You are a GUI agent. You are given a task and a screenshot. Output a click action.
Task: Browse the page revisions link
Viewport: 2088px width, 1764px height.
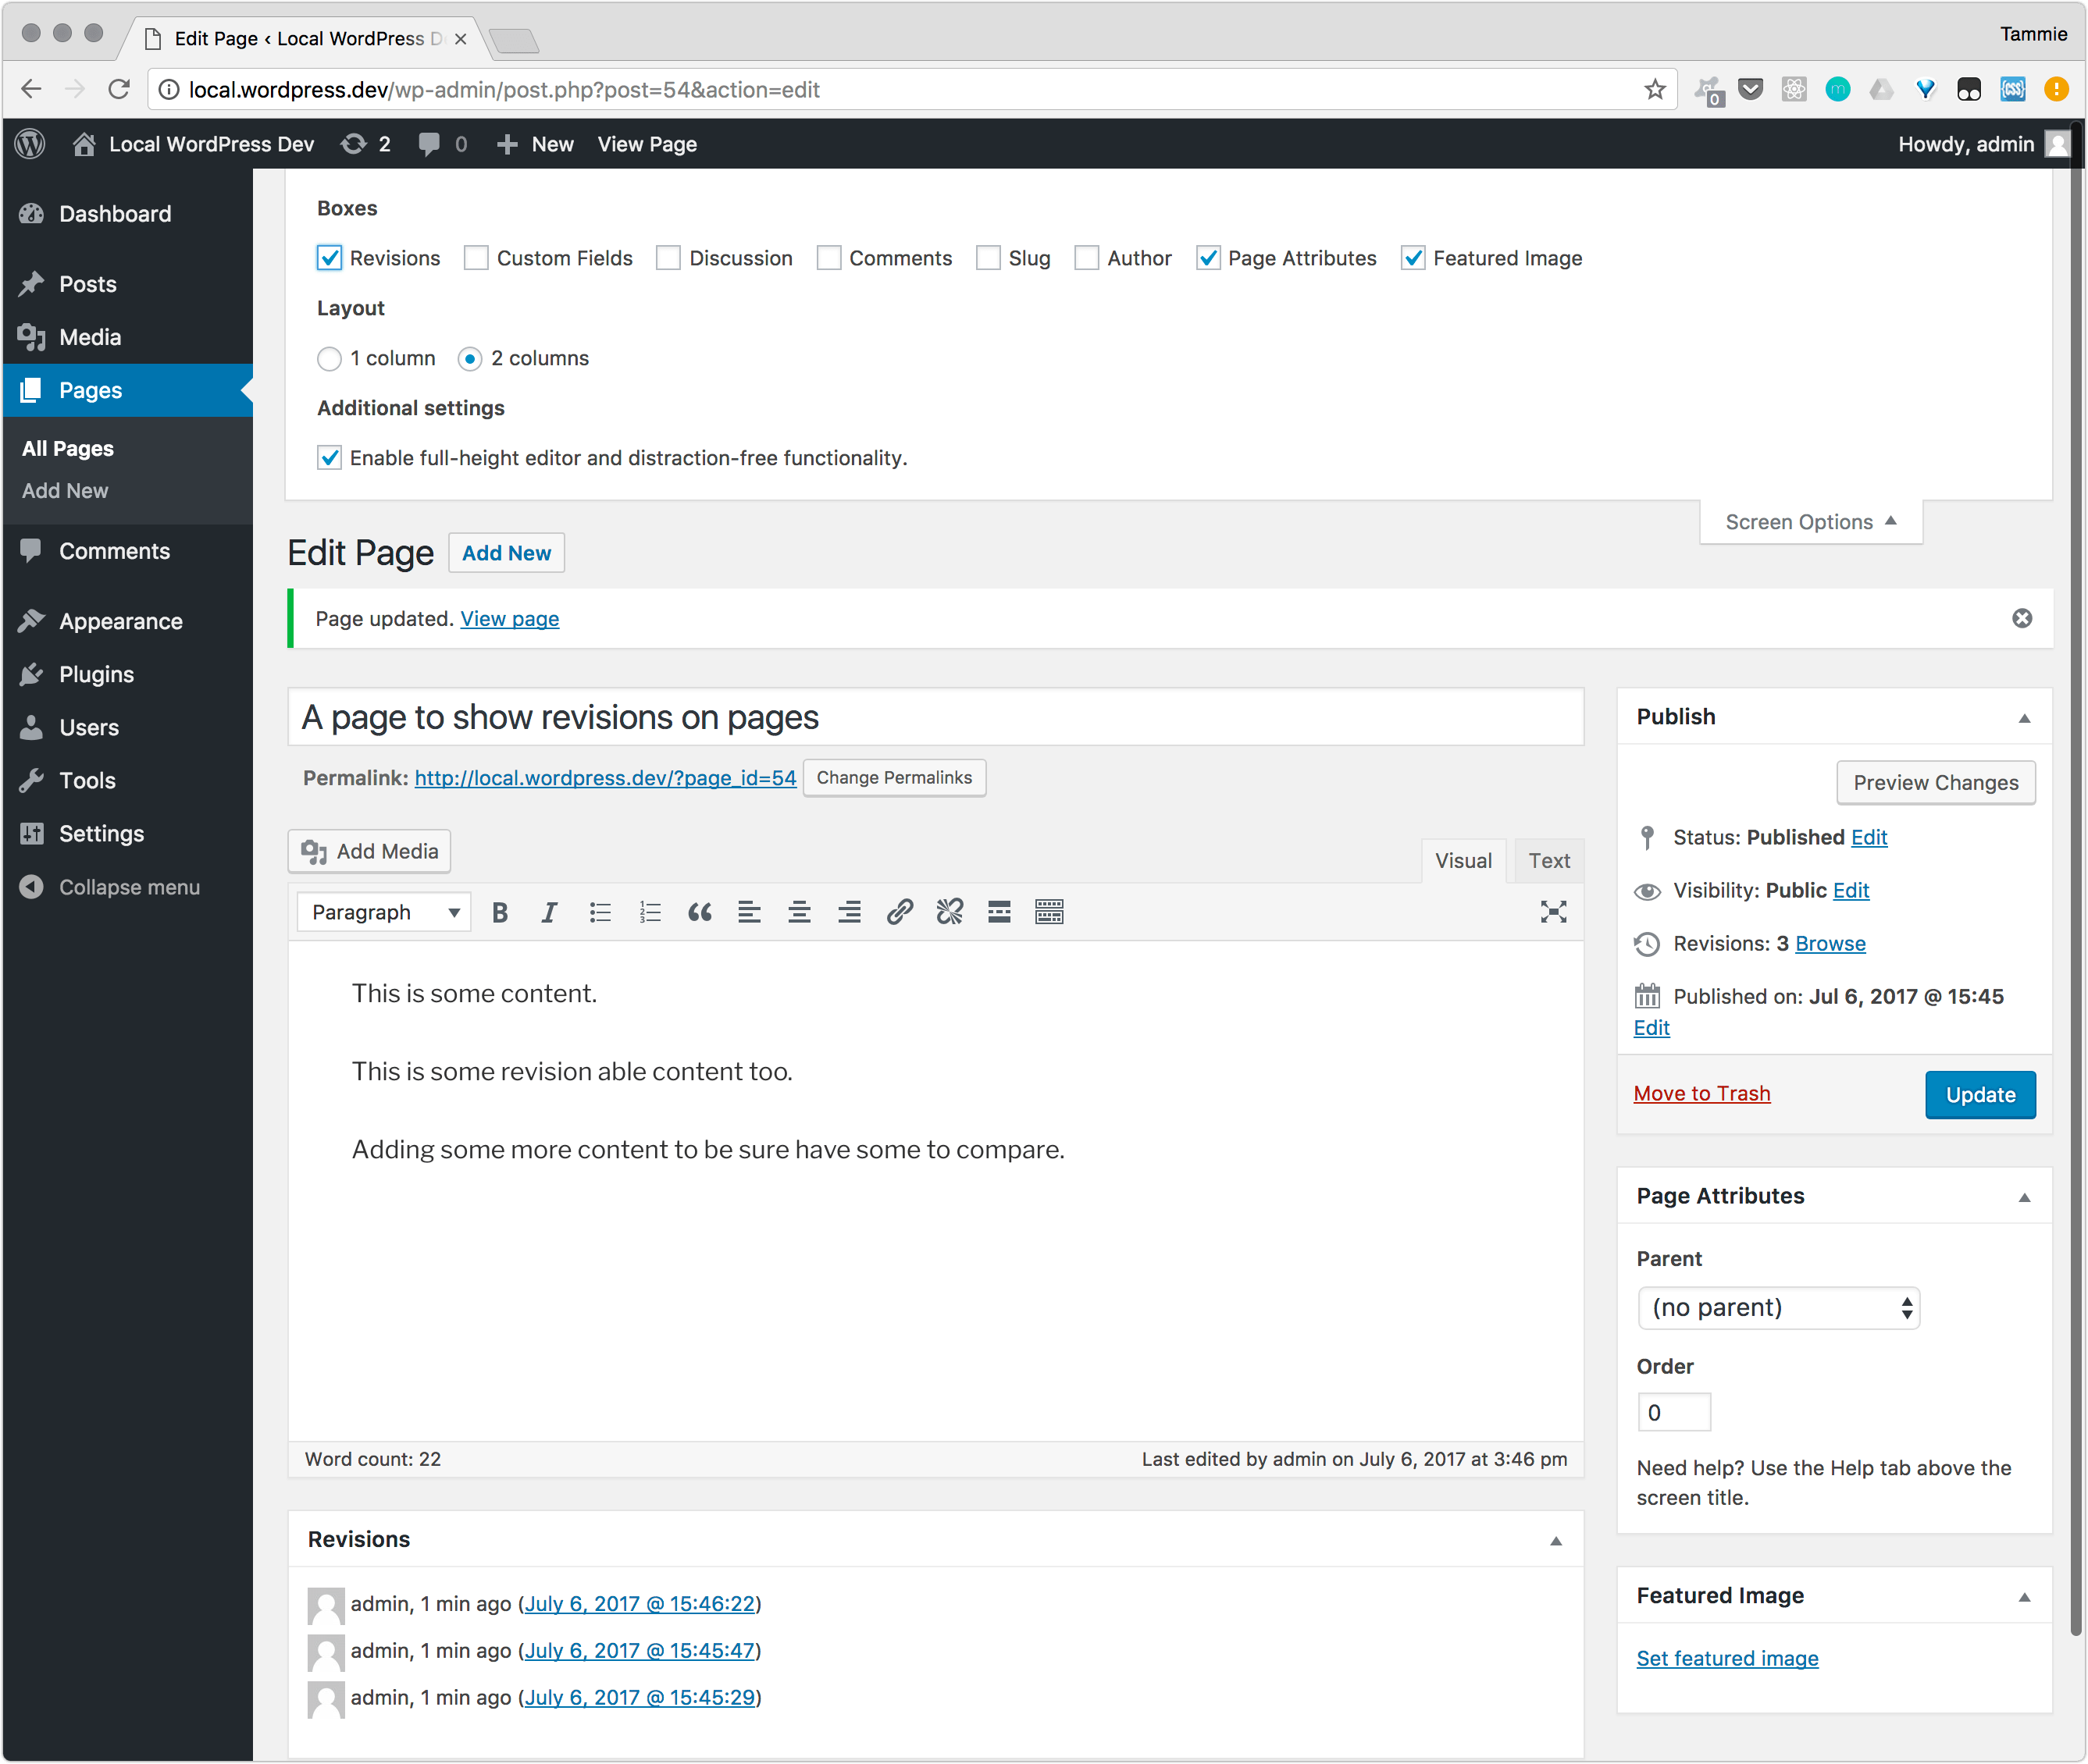coord(1830,943)
